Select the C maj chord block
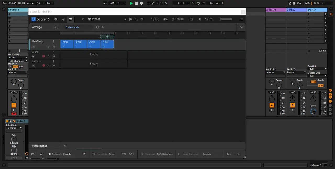This screenshot has height=169, width=335. pyautogui.click(x=80, y=44)
